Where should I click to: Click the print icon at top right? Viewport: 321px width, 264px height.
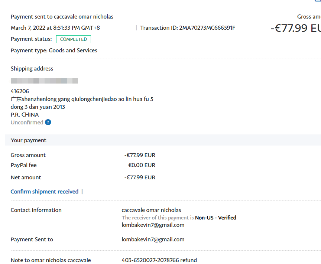[x=317, y=1]
